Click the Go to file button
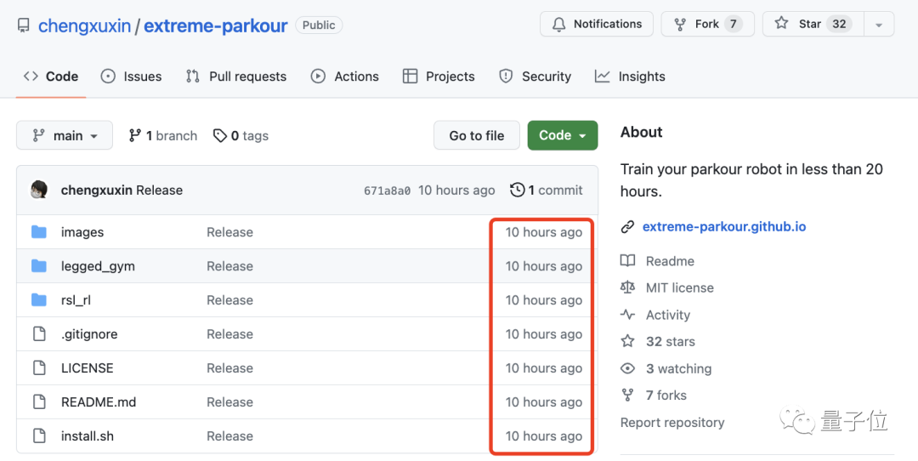Viewport: 918px width, 461px height. (x=476, y=135)
